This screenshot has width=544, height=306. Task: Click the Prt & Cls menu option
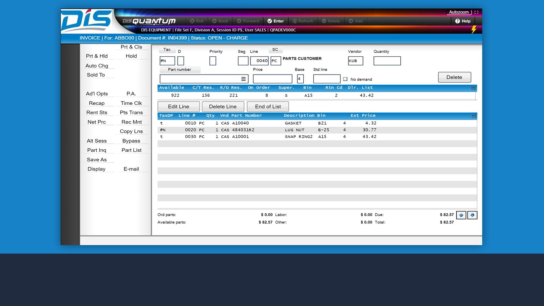[131, 47]
